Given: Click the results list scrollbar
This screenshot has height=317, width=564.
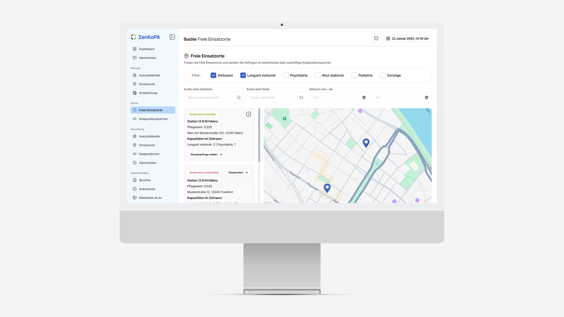Looking at the screenshot, I should [259, 135].
